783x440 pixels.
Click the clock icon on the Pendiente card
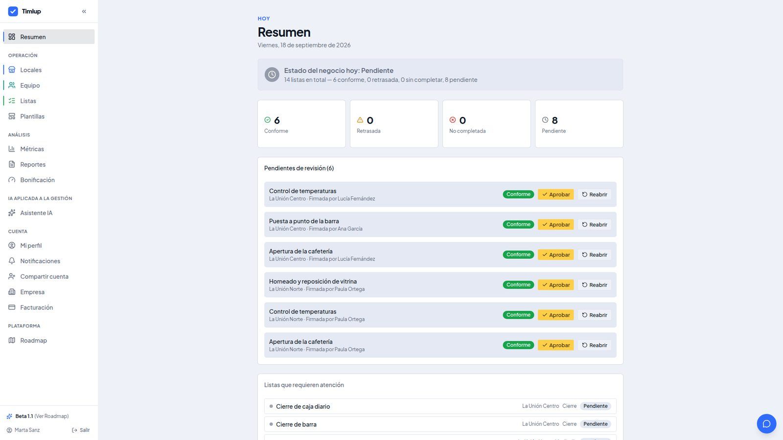click(x=545, y=120)
